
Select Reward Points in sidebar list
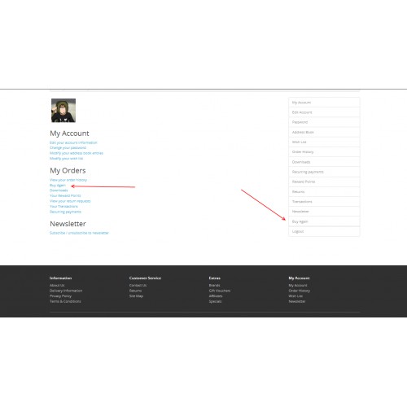coord(324,182)
